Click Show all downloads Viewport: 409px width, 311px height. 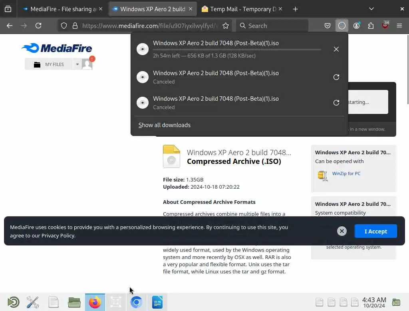164,125
